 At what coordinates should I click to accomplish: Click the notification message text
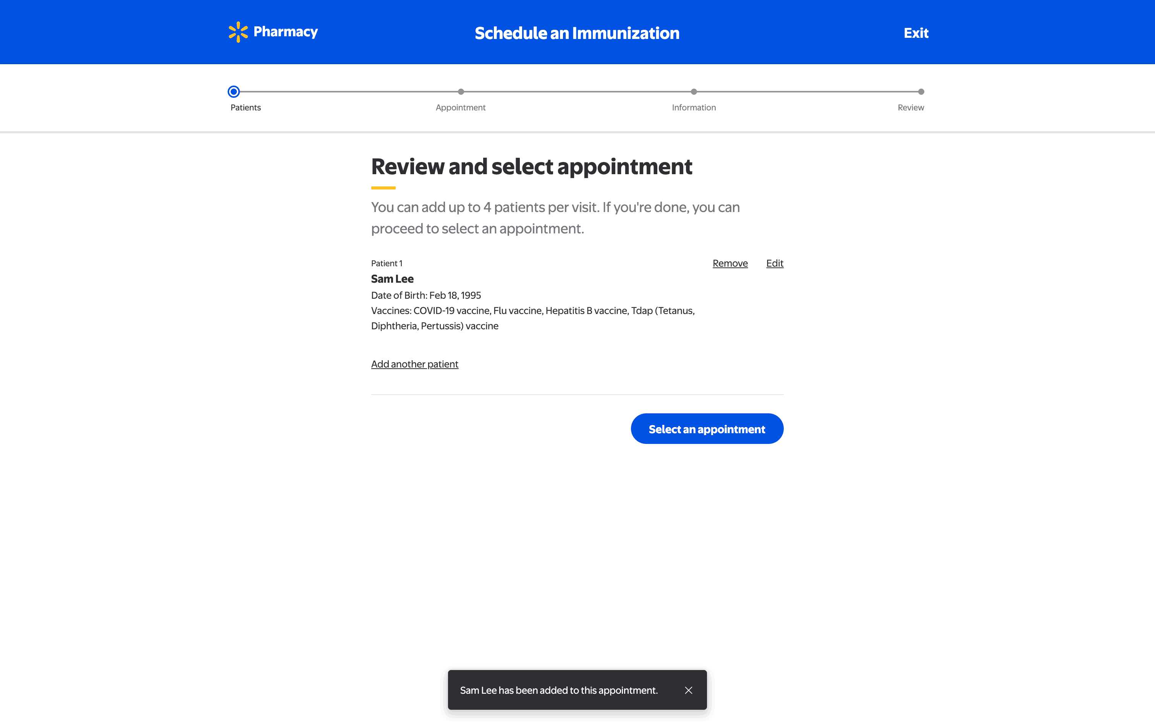click(x=558, y=690)
